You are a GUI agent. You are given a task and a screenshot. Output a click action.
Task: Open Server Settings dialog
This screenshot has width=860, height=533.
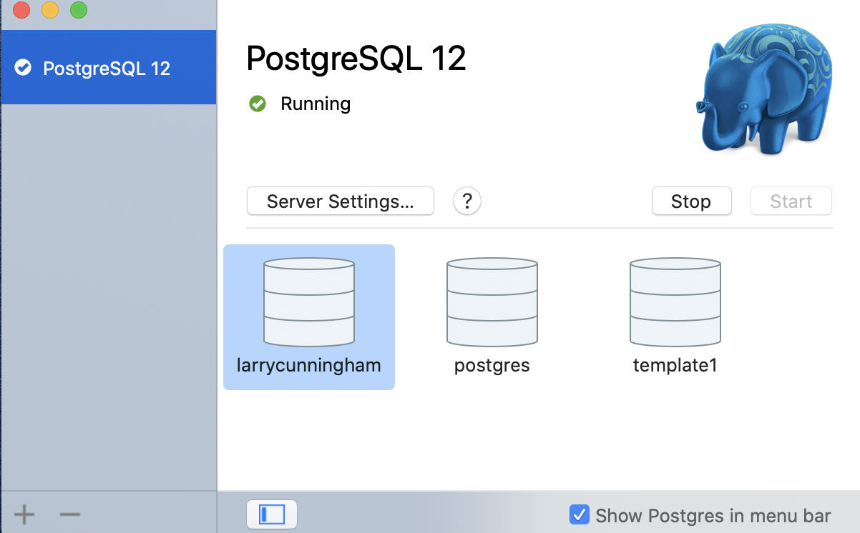click(x=341, y=201)
